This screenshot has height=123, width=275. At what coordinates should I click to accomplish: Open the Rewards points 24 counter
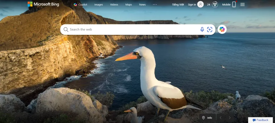point(208,5)
